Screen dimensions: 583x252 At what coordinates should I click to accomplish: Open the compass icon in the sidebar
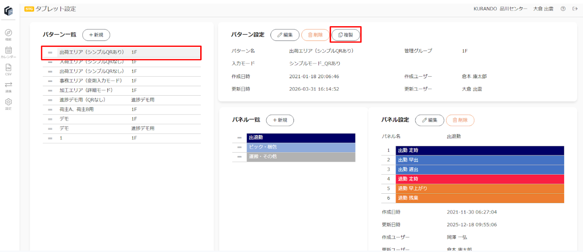pos(8,33)
